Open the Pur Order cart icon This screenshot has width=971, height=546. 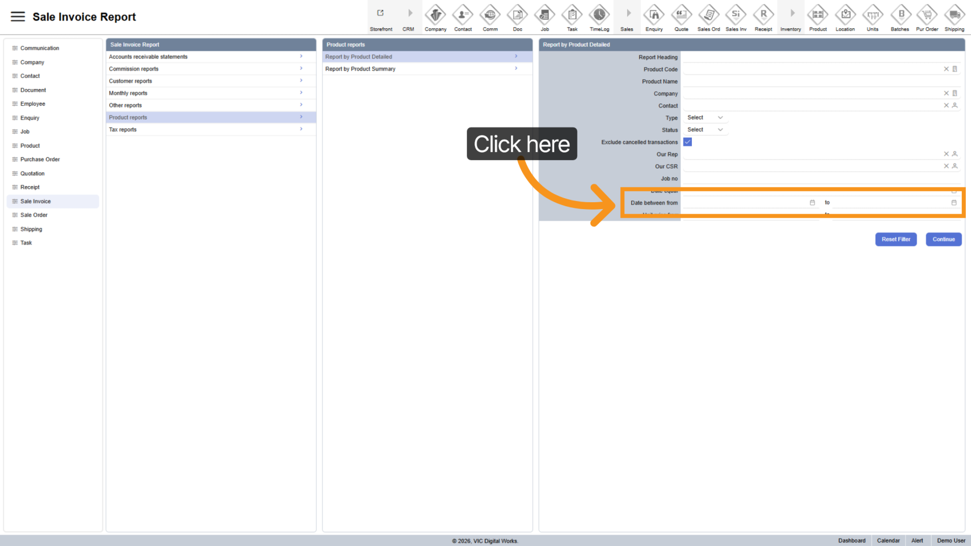pyautogui.click(x=926, y=15)
